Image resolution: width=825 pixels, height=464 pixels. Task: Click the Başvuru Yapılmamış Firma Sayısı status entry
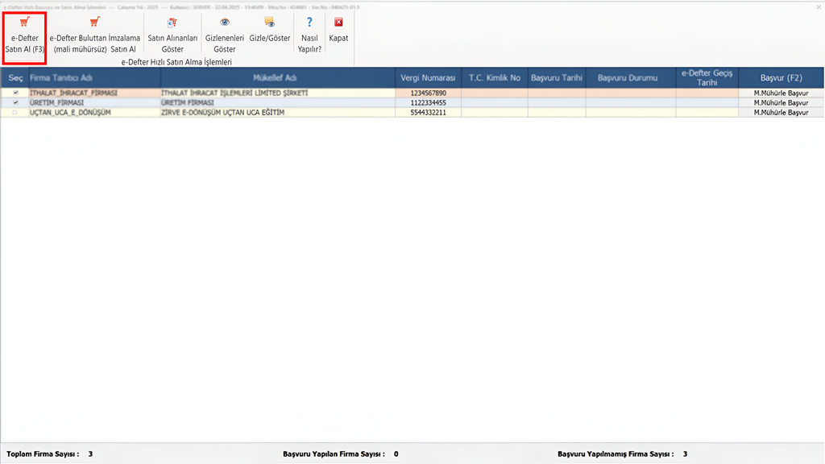[x=623, y=454]
